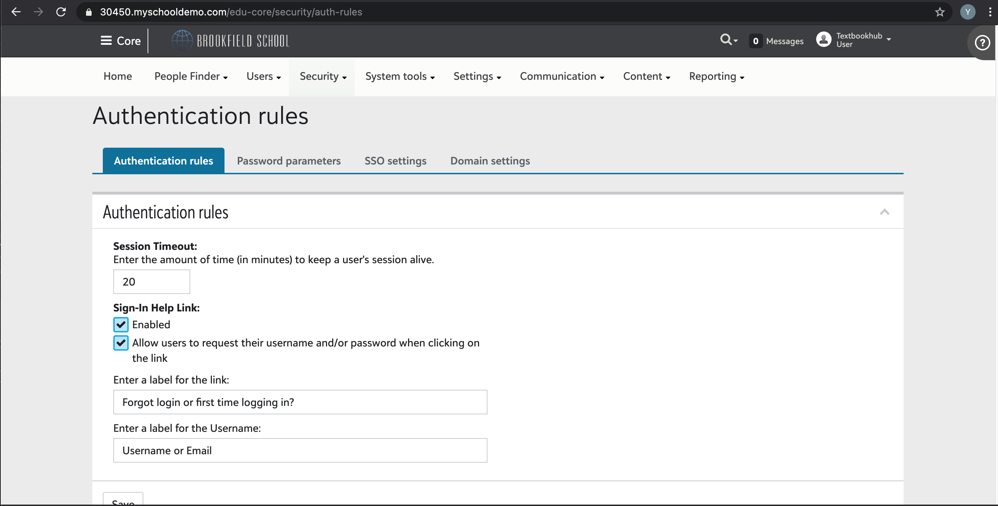The height and width of the screenshot is (506, 998).
Task: Click the Session Timeout input field
Action: (x=151, y=282)
